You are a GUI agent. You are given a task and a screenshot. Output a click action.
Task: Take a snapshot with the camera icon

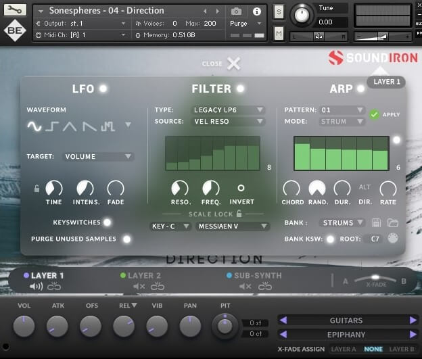pos(236,11)
